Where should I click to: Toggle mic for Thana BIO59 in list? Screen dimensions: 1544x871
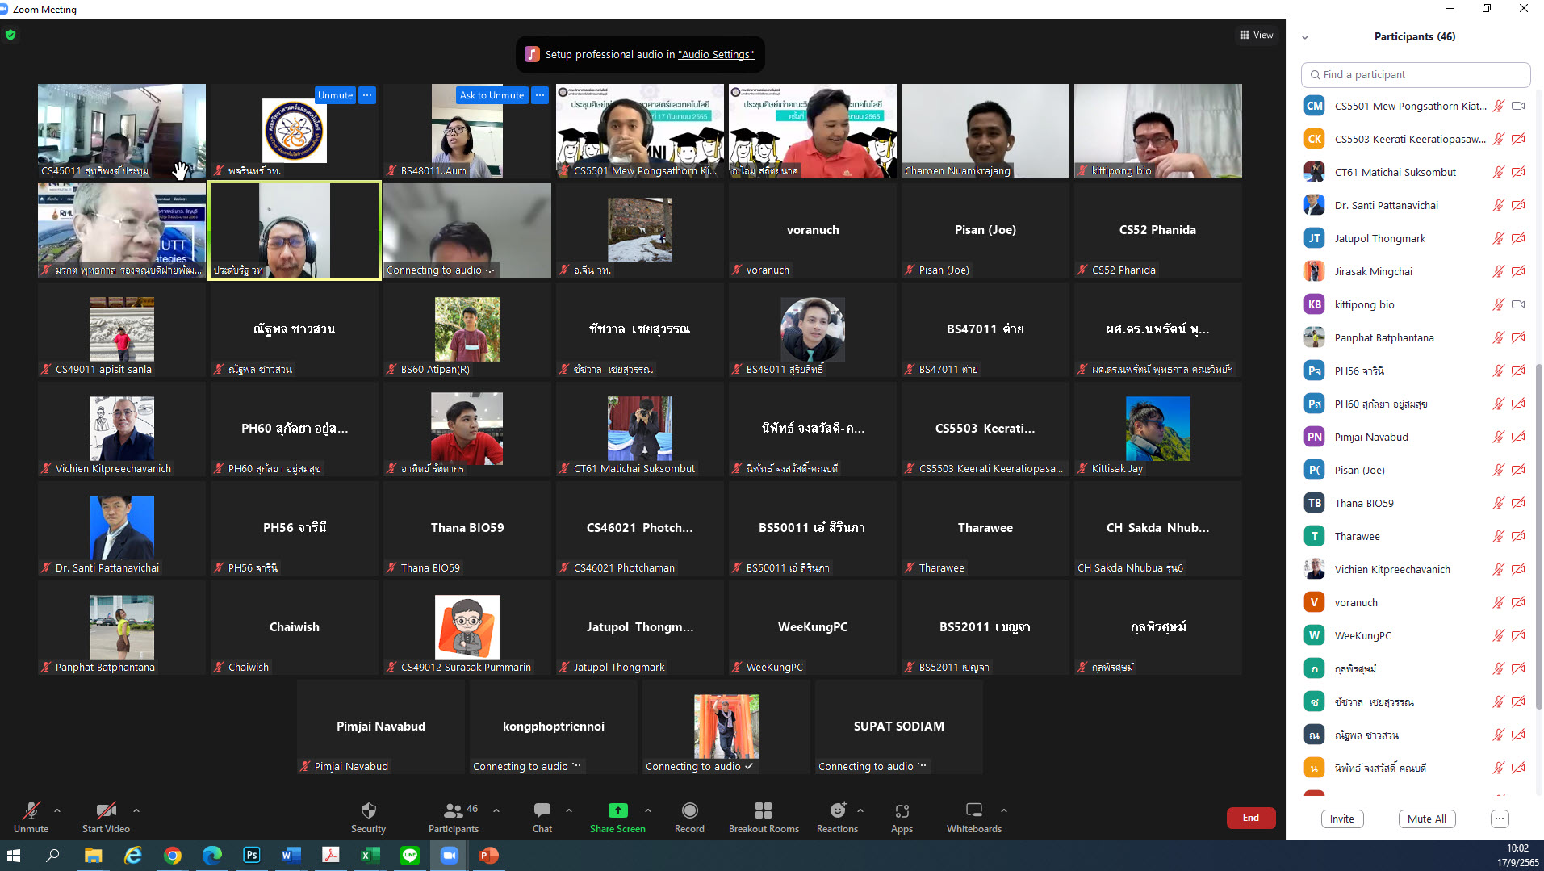(x=1498, y=503)
